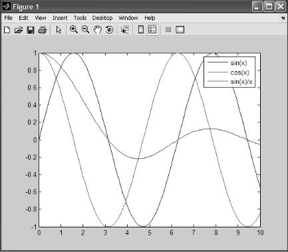Close the Figure 1 window
288x252 pixels.
281,7
